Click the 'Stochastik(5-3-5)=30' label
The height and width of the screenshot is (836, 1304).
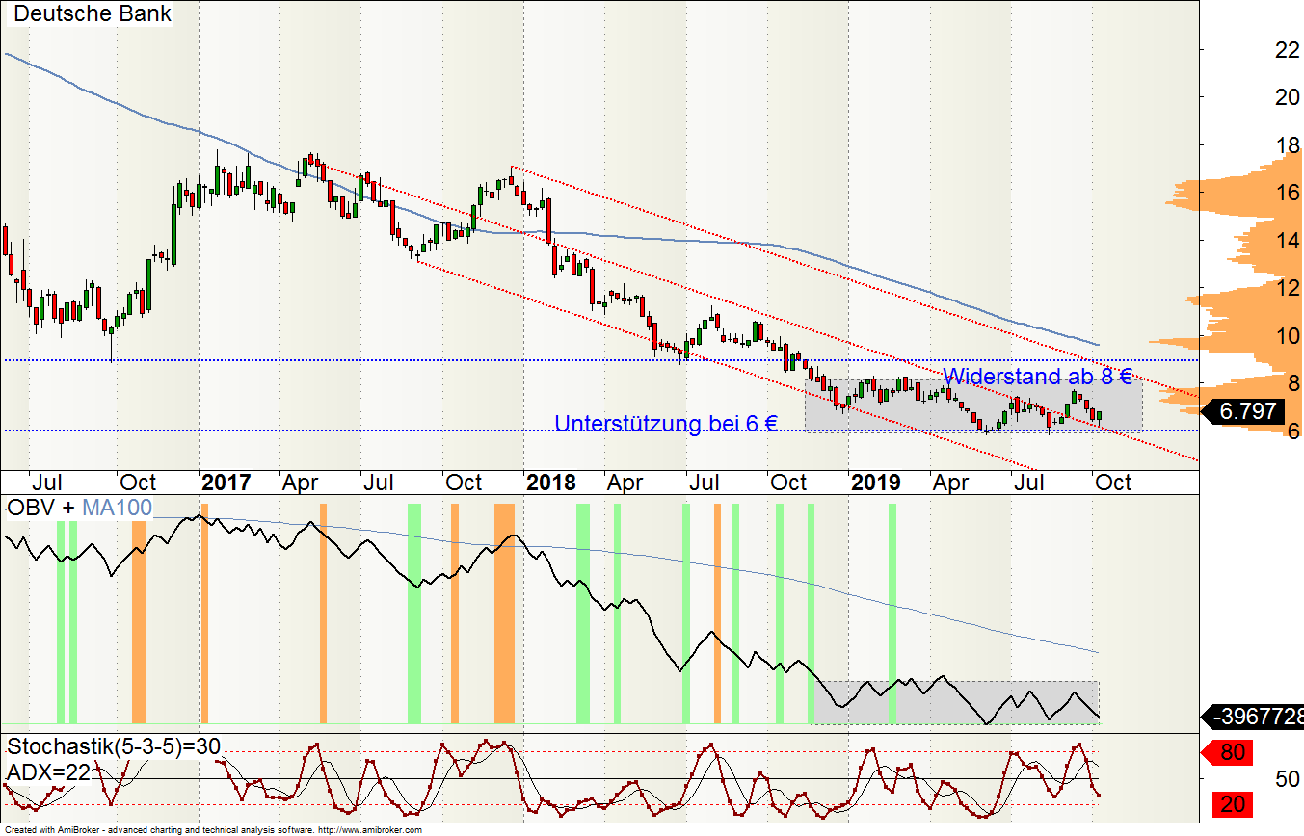pyautogui.click(x=115, y=747)
